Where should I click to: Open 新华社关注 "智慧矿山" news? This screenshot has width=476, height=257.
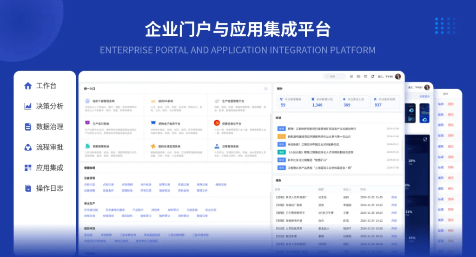click(338, 160)
